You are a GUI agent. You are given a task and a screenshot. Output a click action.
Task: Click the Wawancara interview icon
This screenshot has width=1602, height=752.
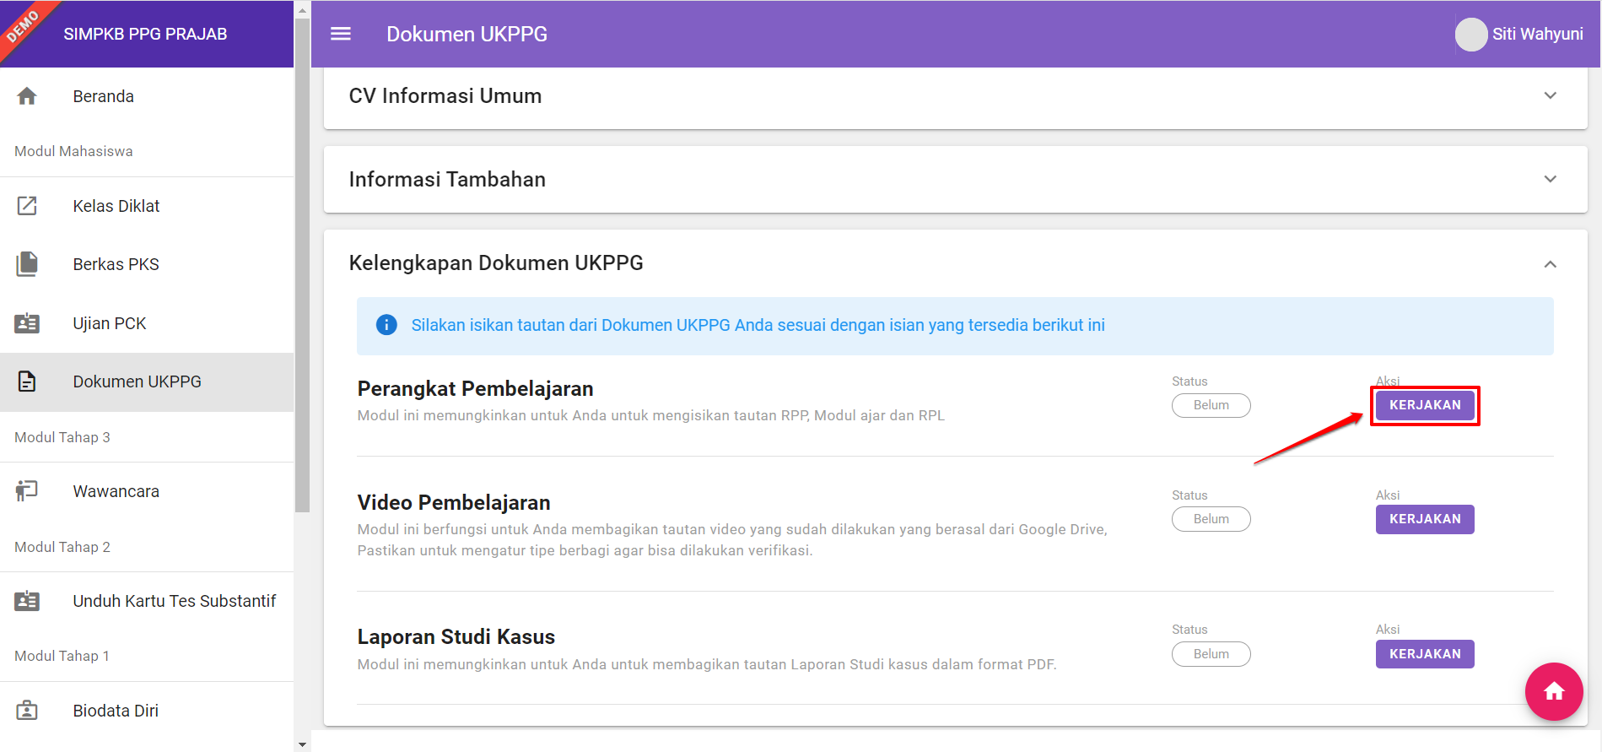[x=27, y=491]
